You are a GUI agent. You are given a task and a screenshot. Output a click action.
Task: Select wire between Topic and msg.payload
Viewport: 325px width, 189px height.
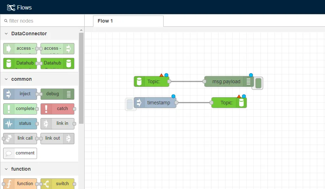pos(187,81)
